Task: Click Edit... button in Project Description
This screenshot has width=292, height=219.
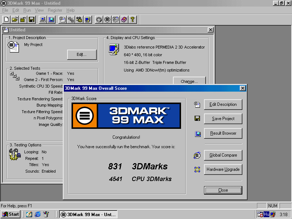Action: [82, 54]
